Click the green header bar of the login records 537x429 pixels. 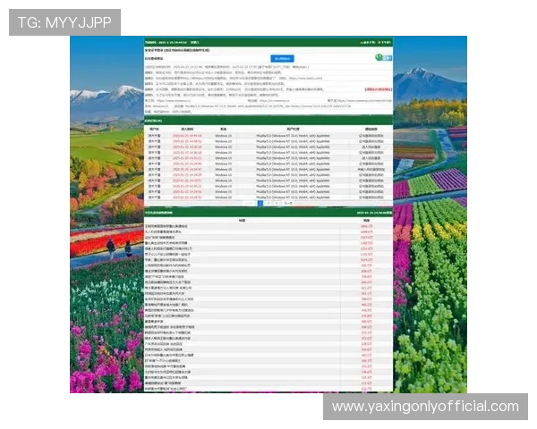(268, 120)
